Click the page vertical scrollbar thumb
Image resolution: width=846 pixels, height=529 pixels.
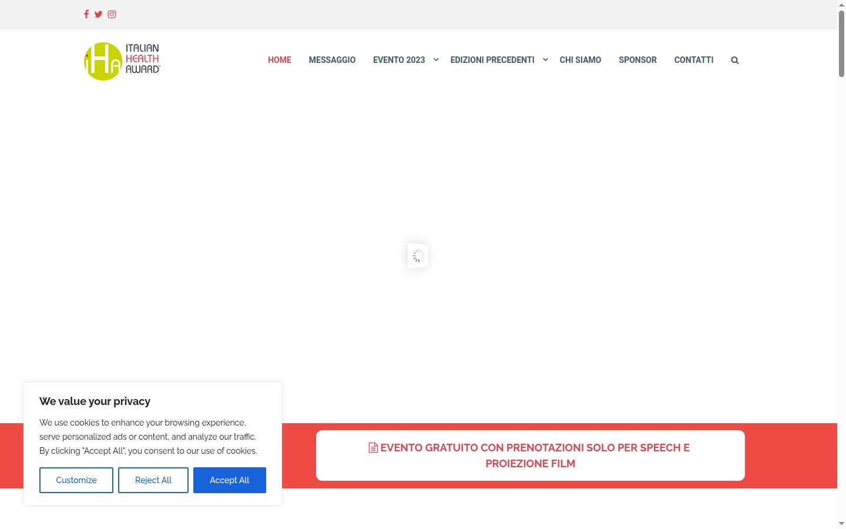click(x=841, y=43)
